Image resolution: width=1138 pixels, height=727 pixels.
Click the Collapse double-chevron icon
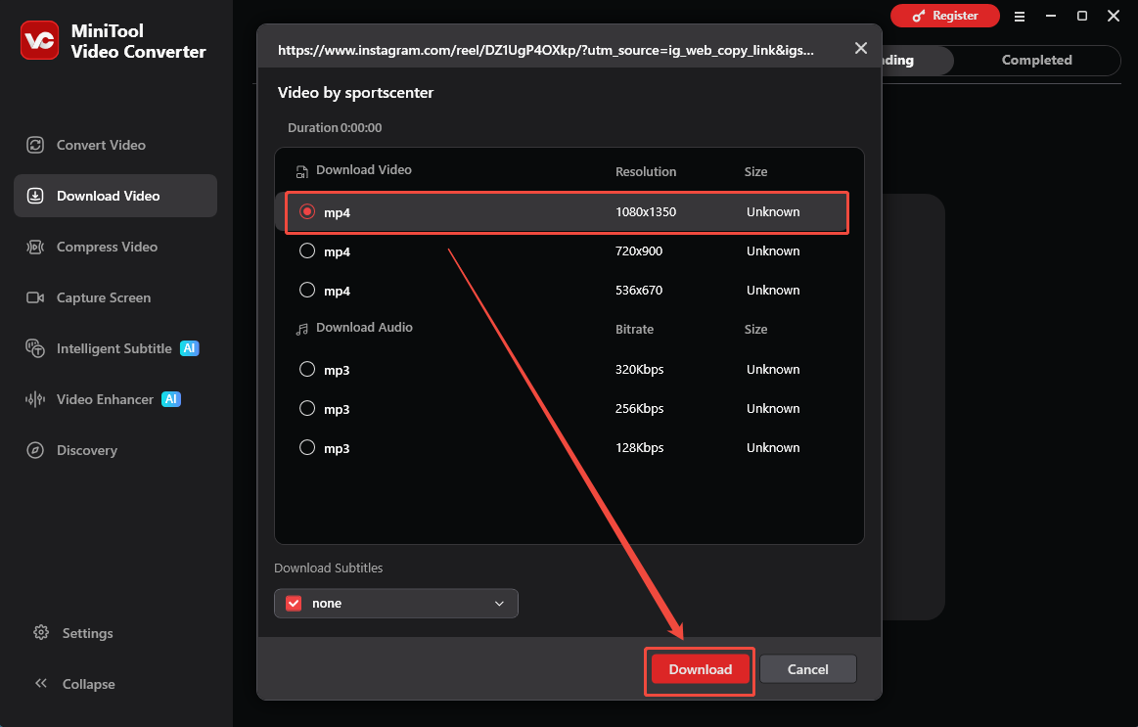pyautogui.click(x=41, y=684)
